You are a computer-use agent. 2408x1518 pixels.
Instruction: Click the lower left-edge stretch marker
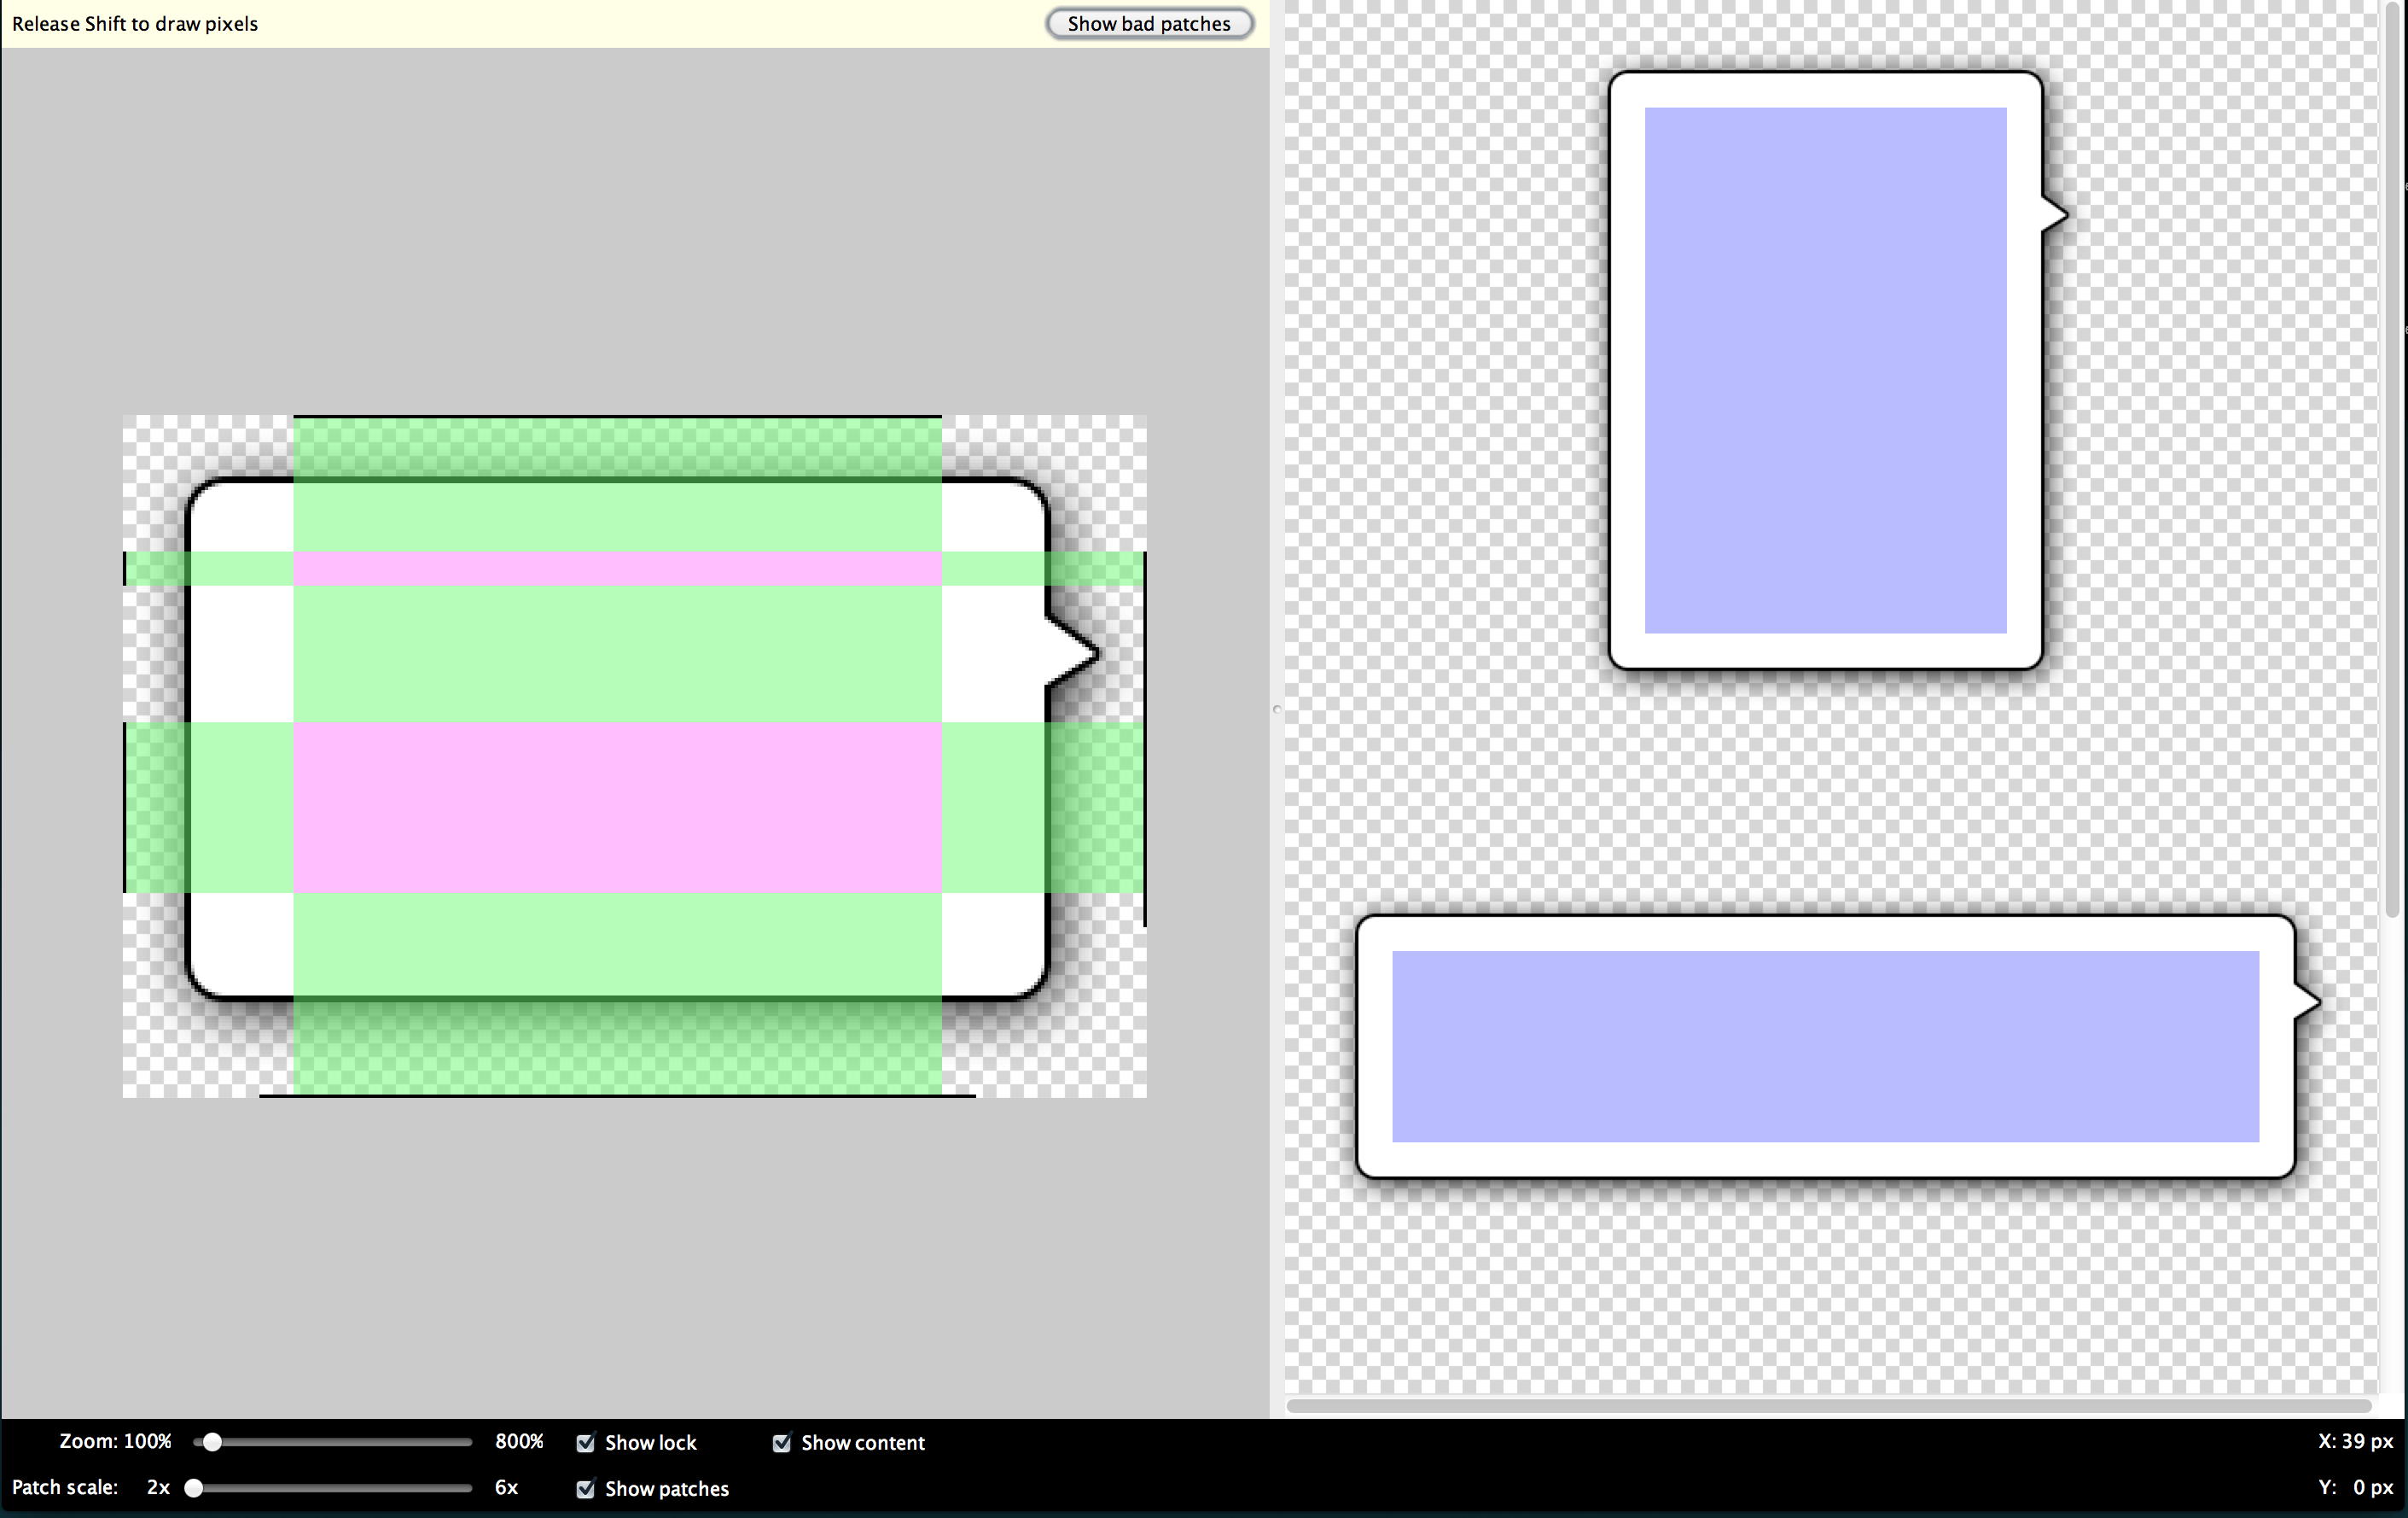coord(125,807)
